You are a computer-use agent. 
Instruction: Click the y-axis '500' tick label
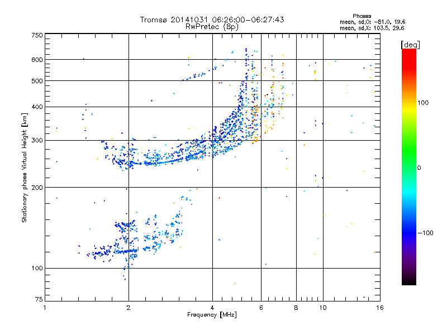click(x=37, y=81)
